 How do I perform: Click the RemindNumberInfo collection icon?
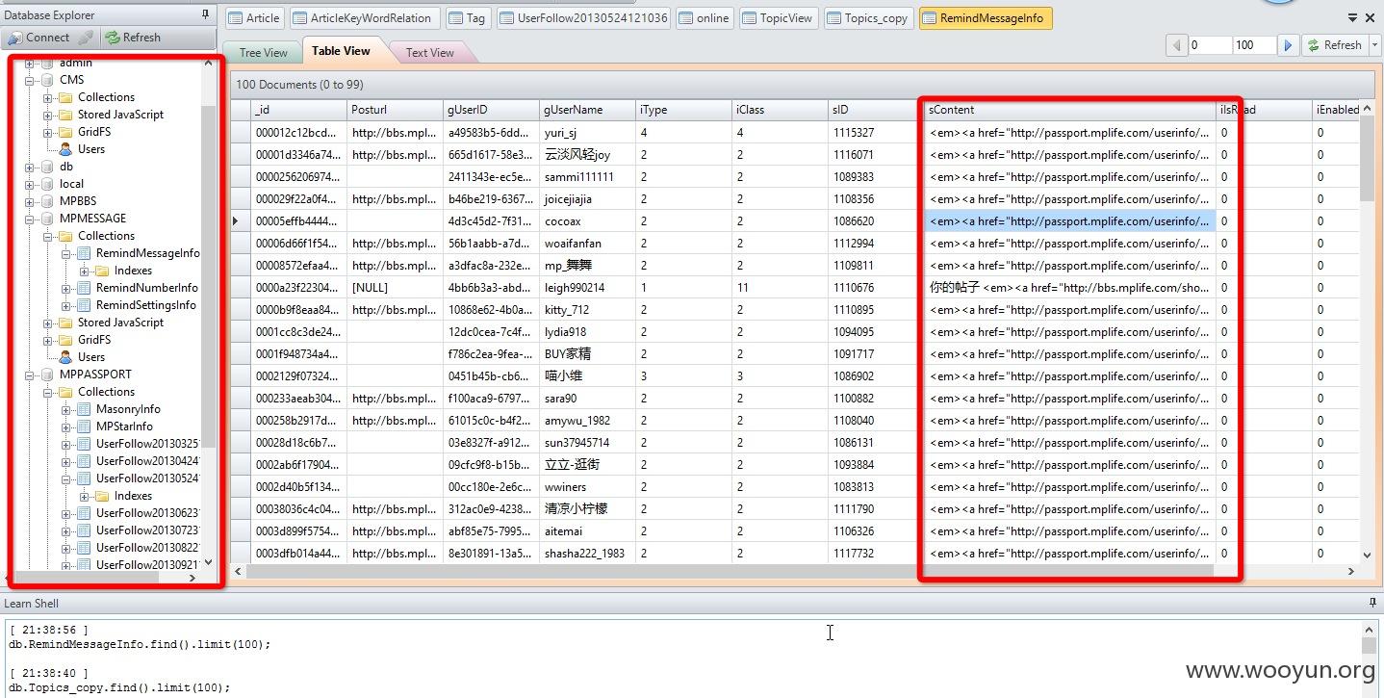click(84, 288)
